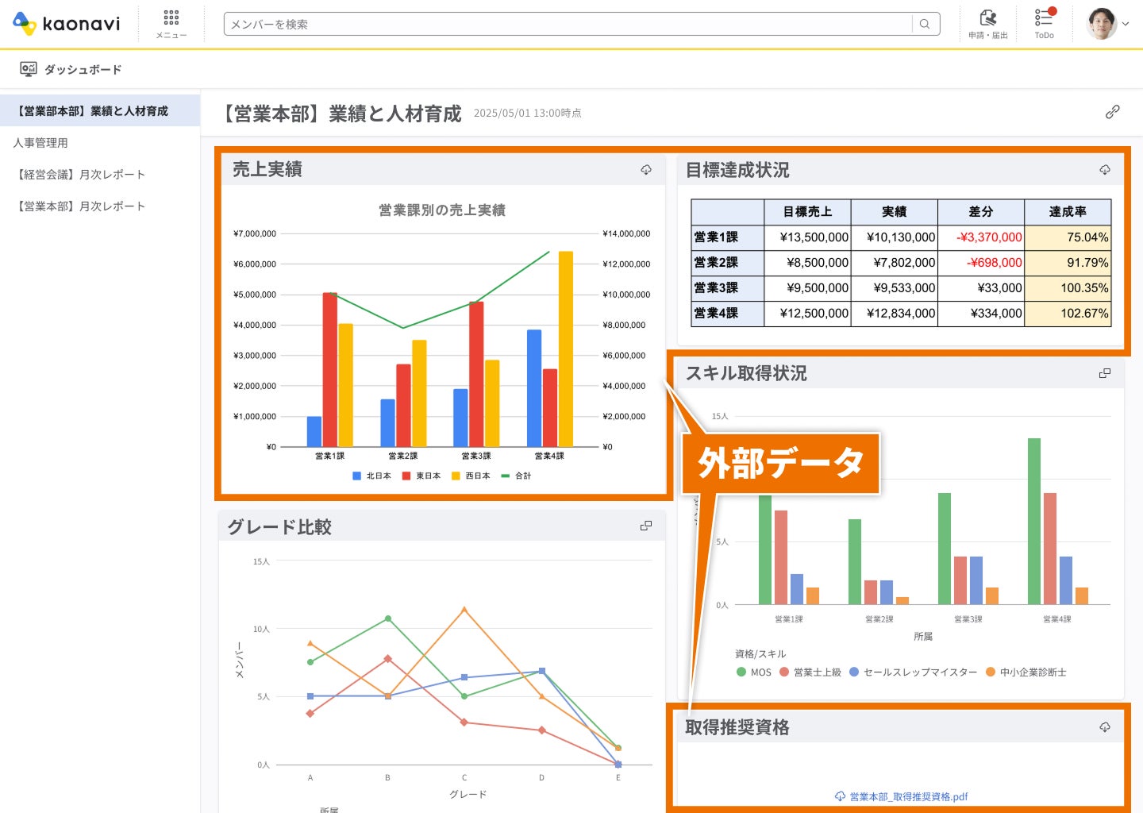The width and height of the screenshot is (1143, 813).
Task: Click the 差分 column header
Action: (981, 212)
